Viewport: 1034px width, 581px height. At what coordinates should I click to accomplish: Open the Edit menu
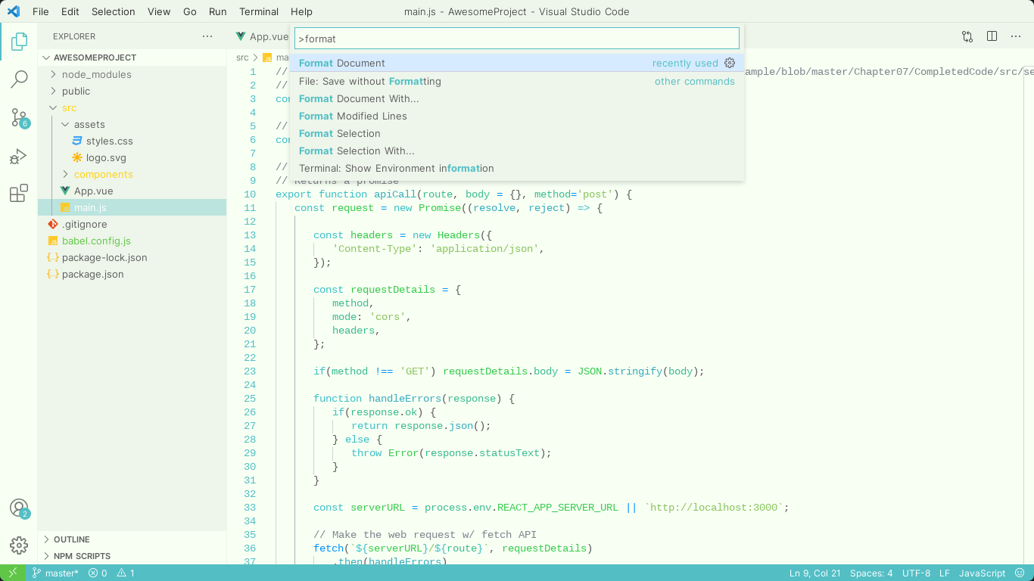click(70, 11)
